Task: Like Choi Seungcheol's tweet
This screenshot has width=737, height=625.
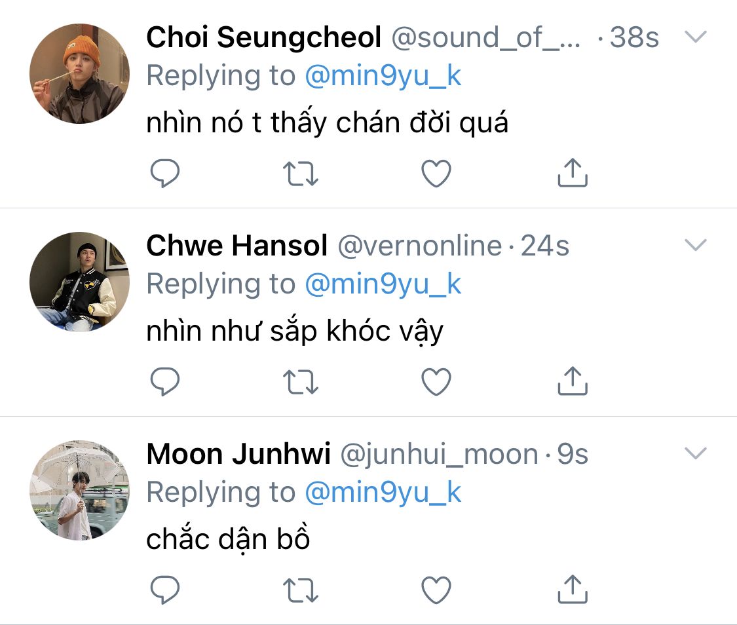Action: [x=436, y=174]
